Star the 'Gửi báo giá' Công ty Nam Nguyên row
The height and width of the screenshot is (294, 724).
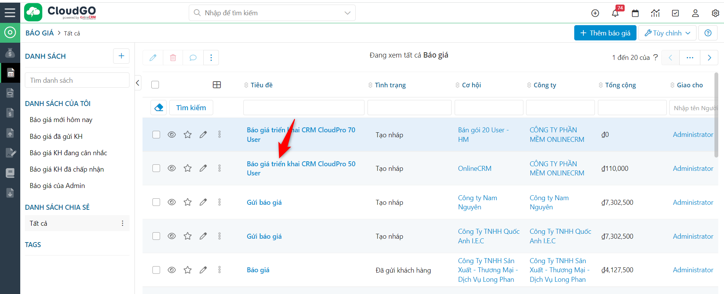coord(188,202)
